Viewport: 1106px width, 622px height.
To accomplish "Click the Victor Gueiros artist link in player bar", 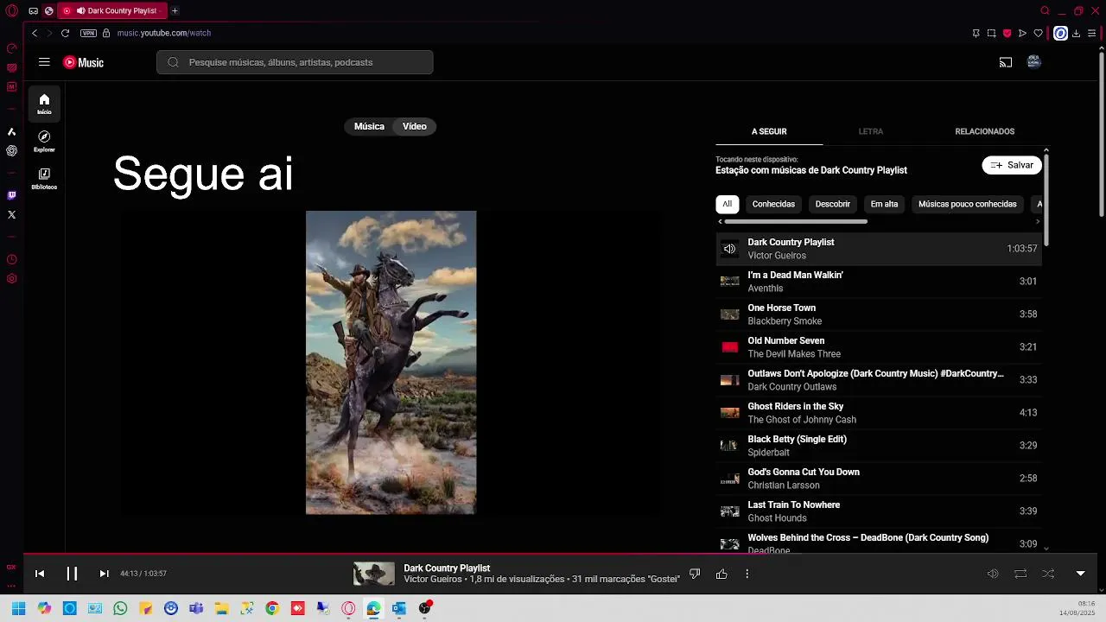I will [433, 579].
